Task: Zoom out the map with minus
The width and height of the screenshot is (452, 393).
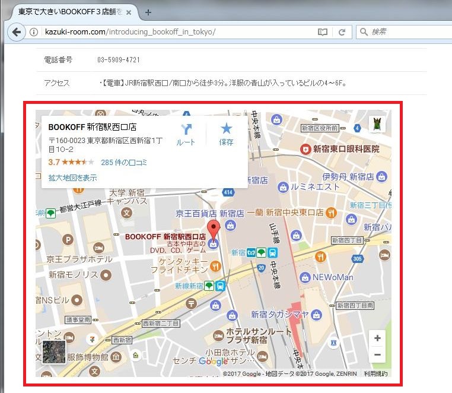Action: point(377,354)
